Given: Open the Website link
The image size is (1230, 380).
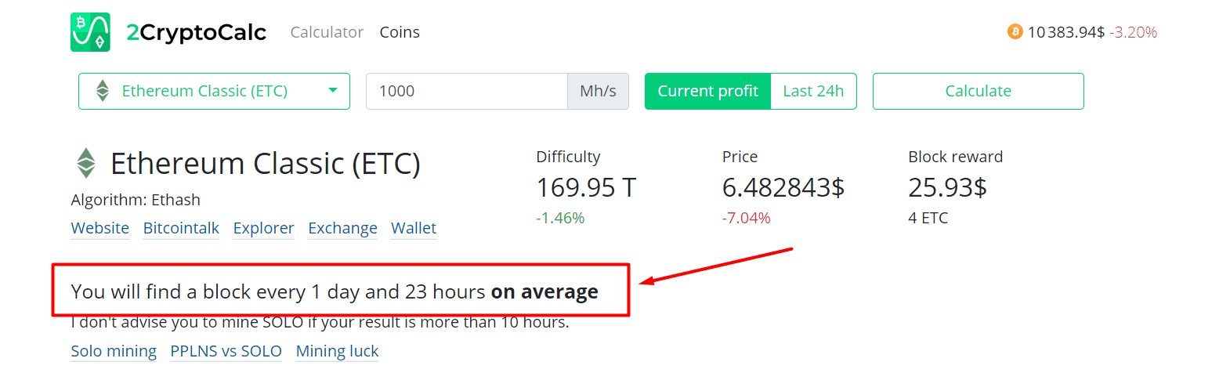Looking at the screenshot, I should point(100,228).
